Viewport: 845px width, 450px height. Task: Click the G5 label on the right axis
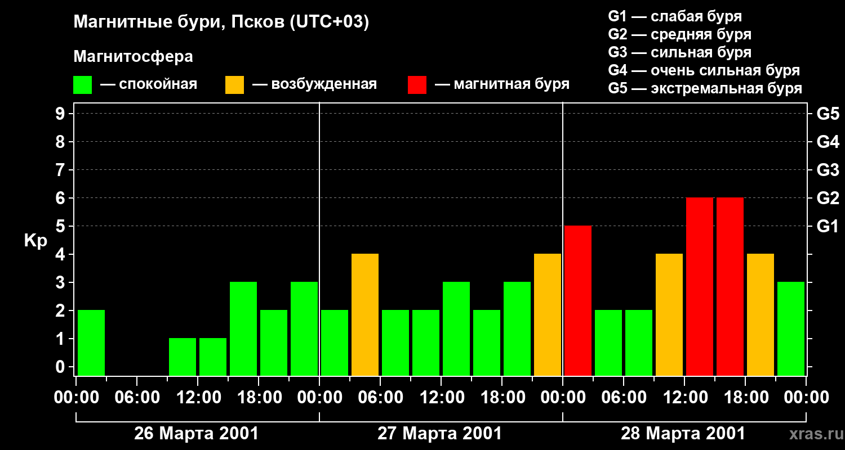(828, 114)
